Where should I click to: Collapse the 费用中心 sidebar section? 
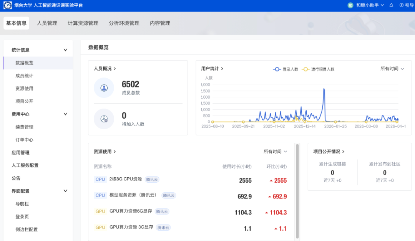click(65, 114)
